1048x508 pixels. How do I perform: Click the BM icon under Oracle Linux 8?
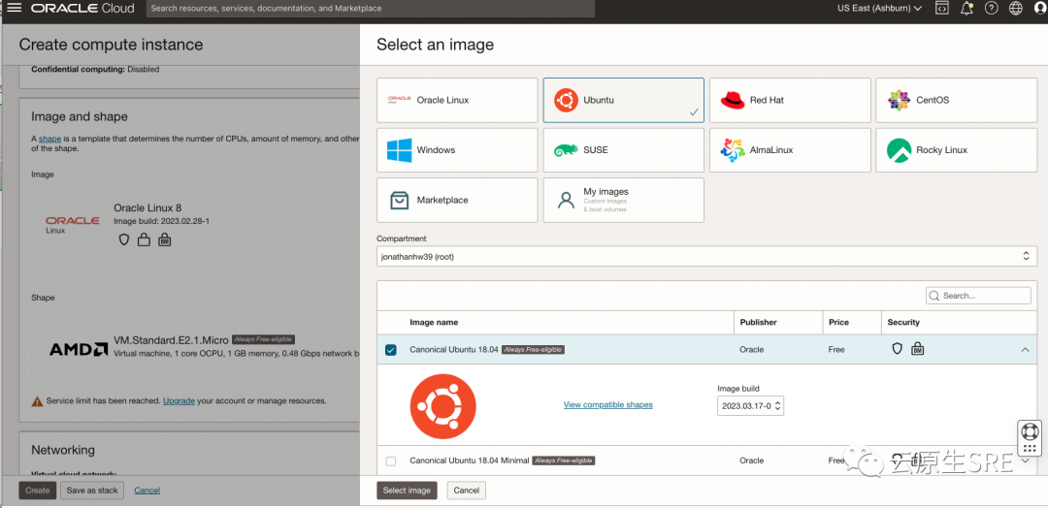[x=164, y=239]
